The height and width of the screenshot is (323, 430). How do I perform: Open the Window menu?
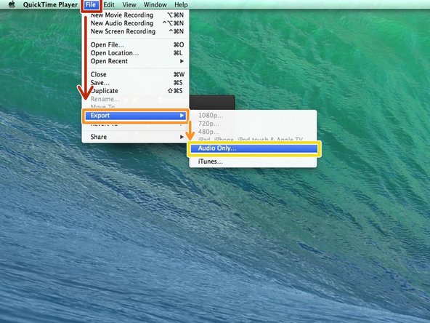coord(155,4)
